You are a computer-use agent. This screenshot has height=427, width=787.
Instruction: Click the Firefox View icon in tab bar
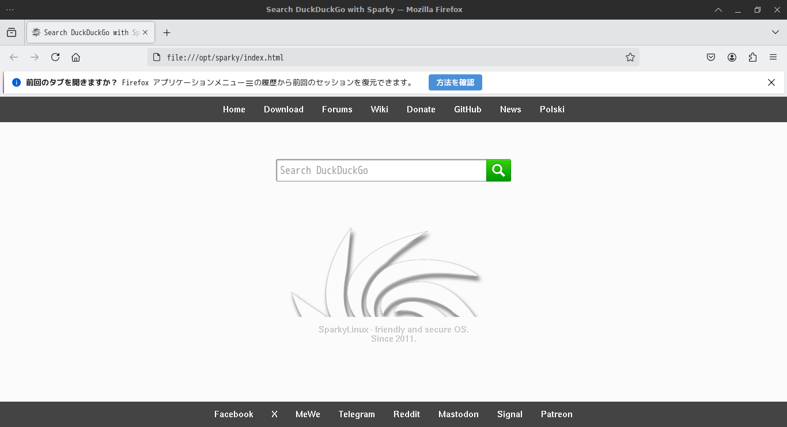click(x=12, y=33)
